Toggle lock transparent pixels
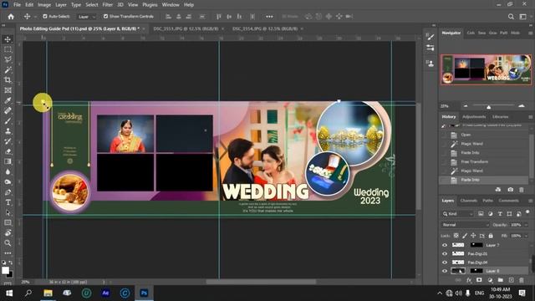This screenshot has height=301, width=535. click(x=456, y=236)
